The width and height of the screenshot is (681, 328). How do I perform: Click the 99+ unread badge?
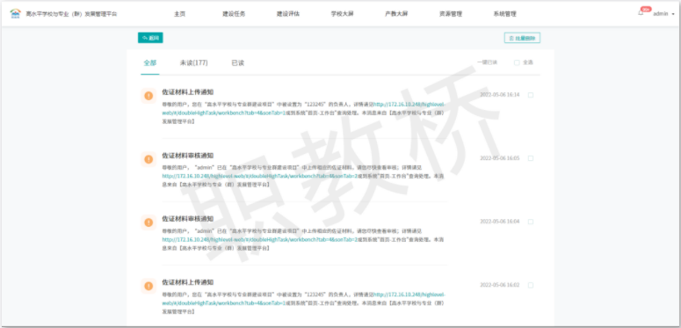click(x=646, y=9)
